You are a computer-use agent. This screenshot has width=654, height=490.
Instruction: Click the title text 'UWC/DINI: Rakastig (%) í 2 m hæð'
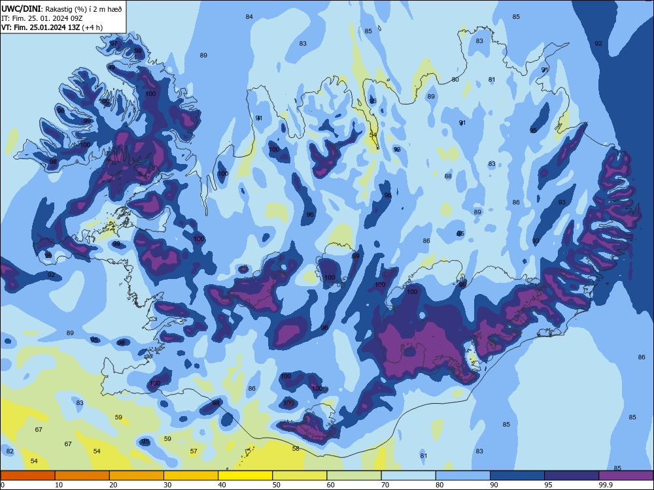61,9
